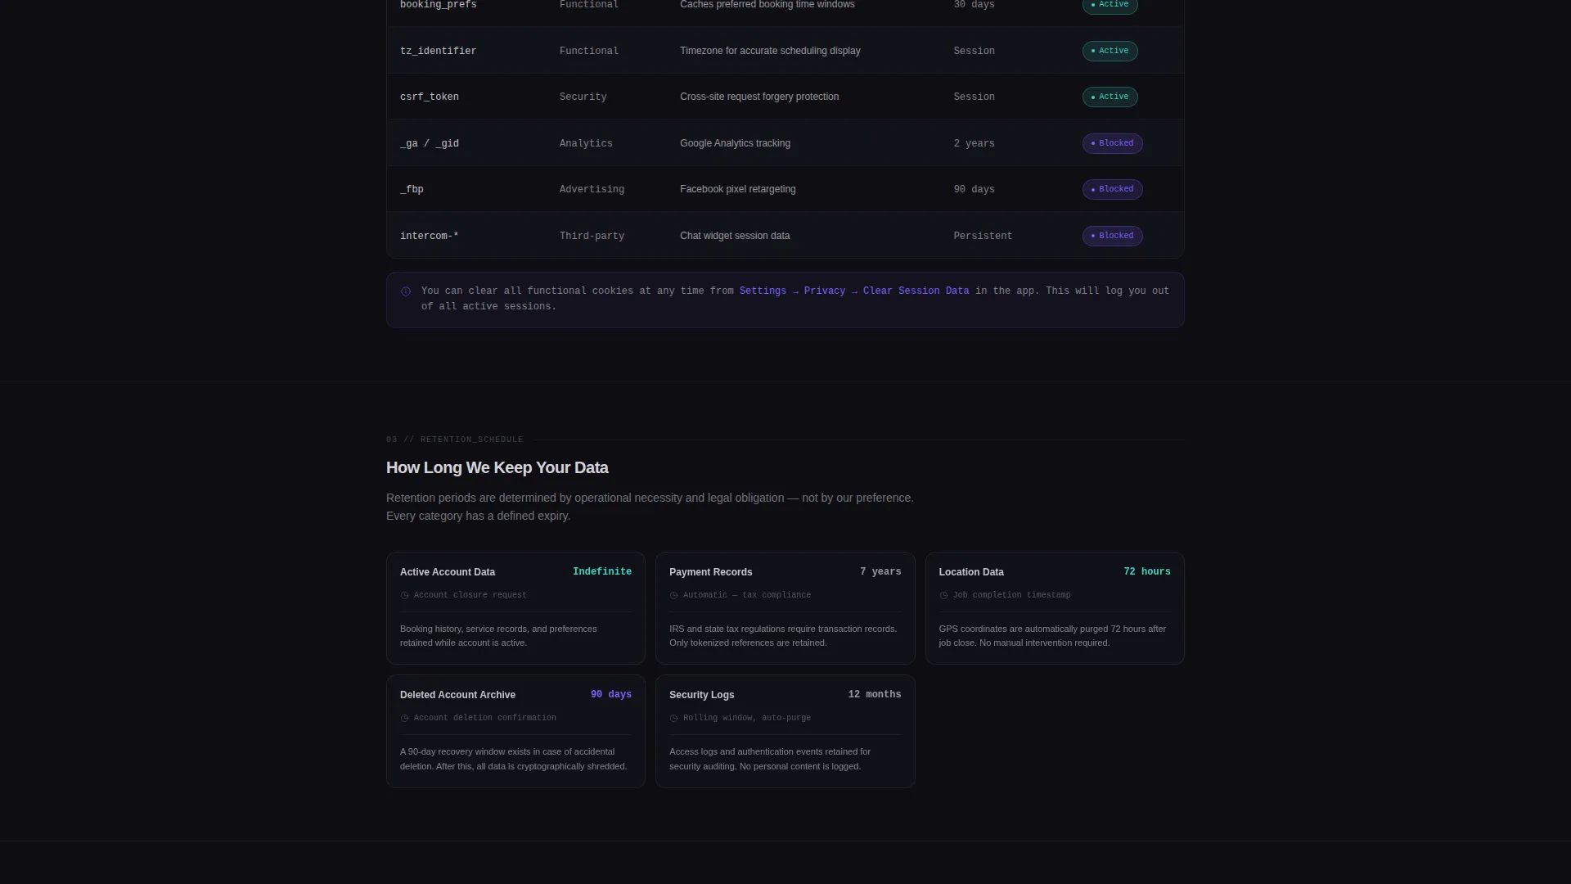The image size is (1571, 884).
Task: Click the info icon in the cookie notice
Action: coord(406,291)
